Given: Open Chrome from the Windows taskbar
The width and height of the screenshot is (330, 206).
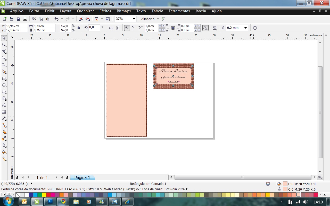Looking at the screenshot, I should pos(63,201).
